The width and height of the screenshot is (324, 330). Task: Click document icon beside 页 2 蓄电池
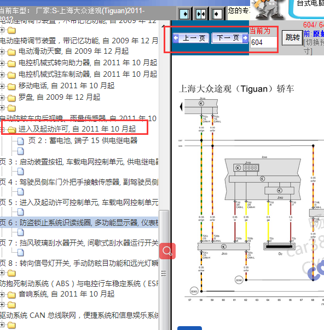[21, 141]
